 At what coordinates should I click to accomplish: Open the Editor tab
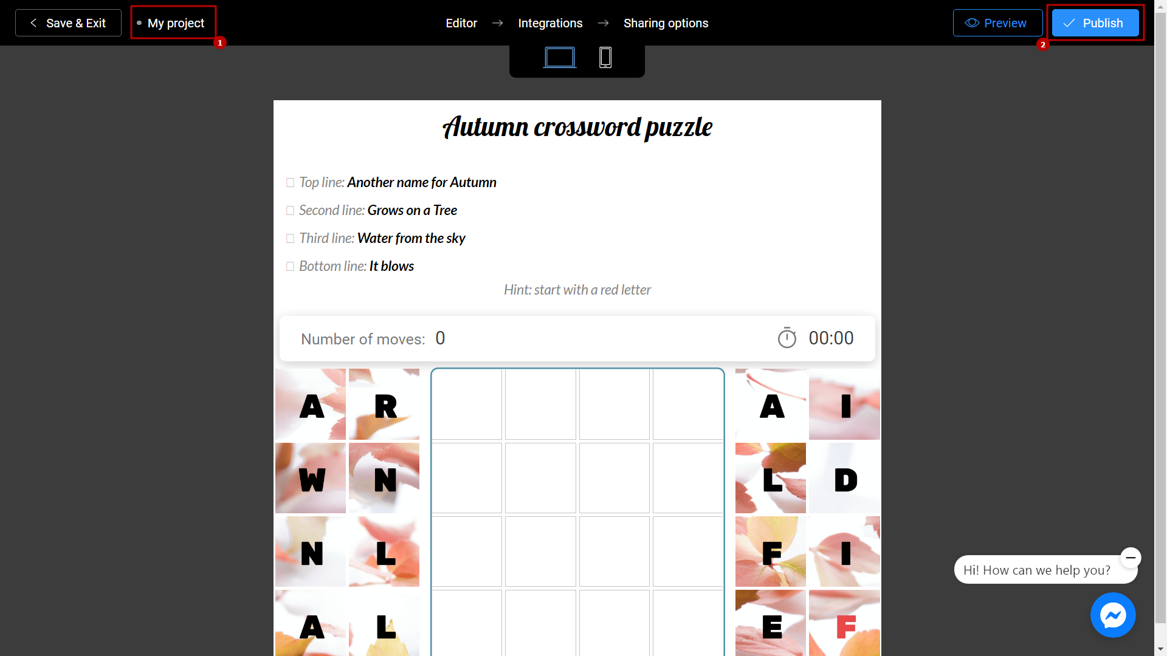click(x=461, y=23)
